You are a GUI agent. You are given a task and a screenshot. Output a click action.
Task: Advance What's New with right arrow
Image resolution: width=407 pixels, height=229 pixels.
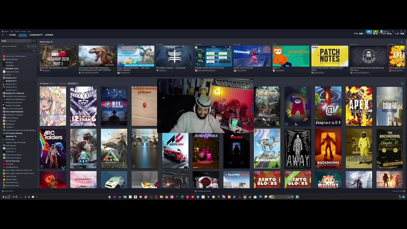402,42
